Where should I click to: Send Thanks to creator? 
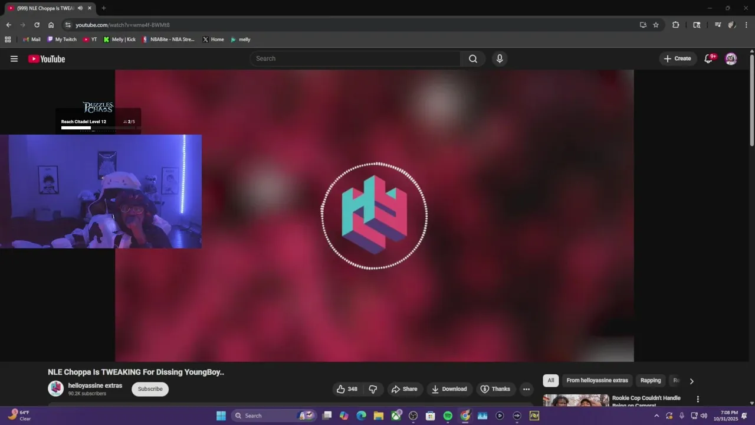[x=495, y=389]
